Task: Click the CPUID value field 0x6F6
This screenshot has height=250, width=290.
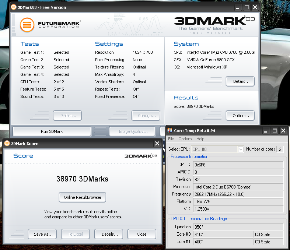Action: click(x=238, y=165)
